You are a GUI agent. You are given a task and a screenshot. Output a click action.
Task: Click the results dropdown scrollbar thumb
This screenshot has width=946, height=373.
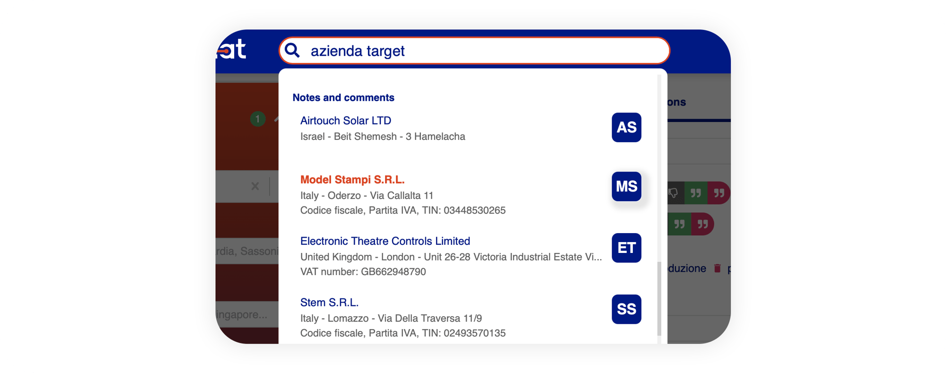(659, 299)
